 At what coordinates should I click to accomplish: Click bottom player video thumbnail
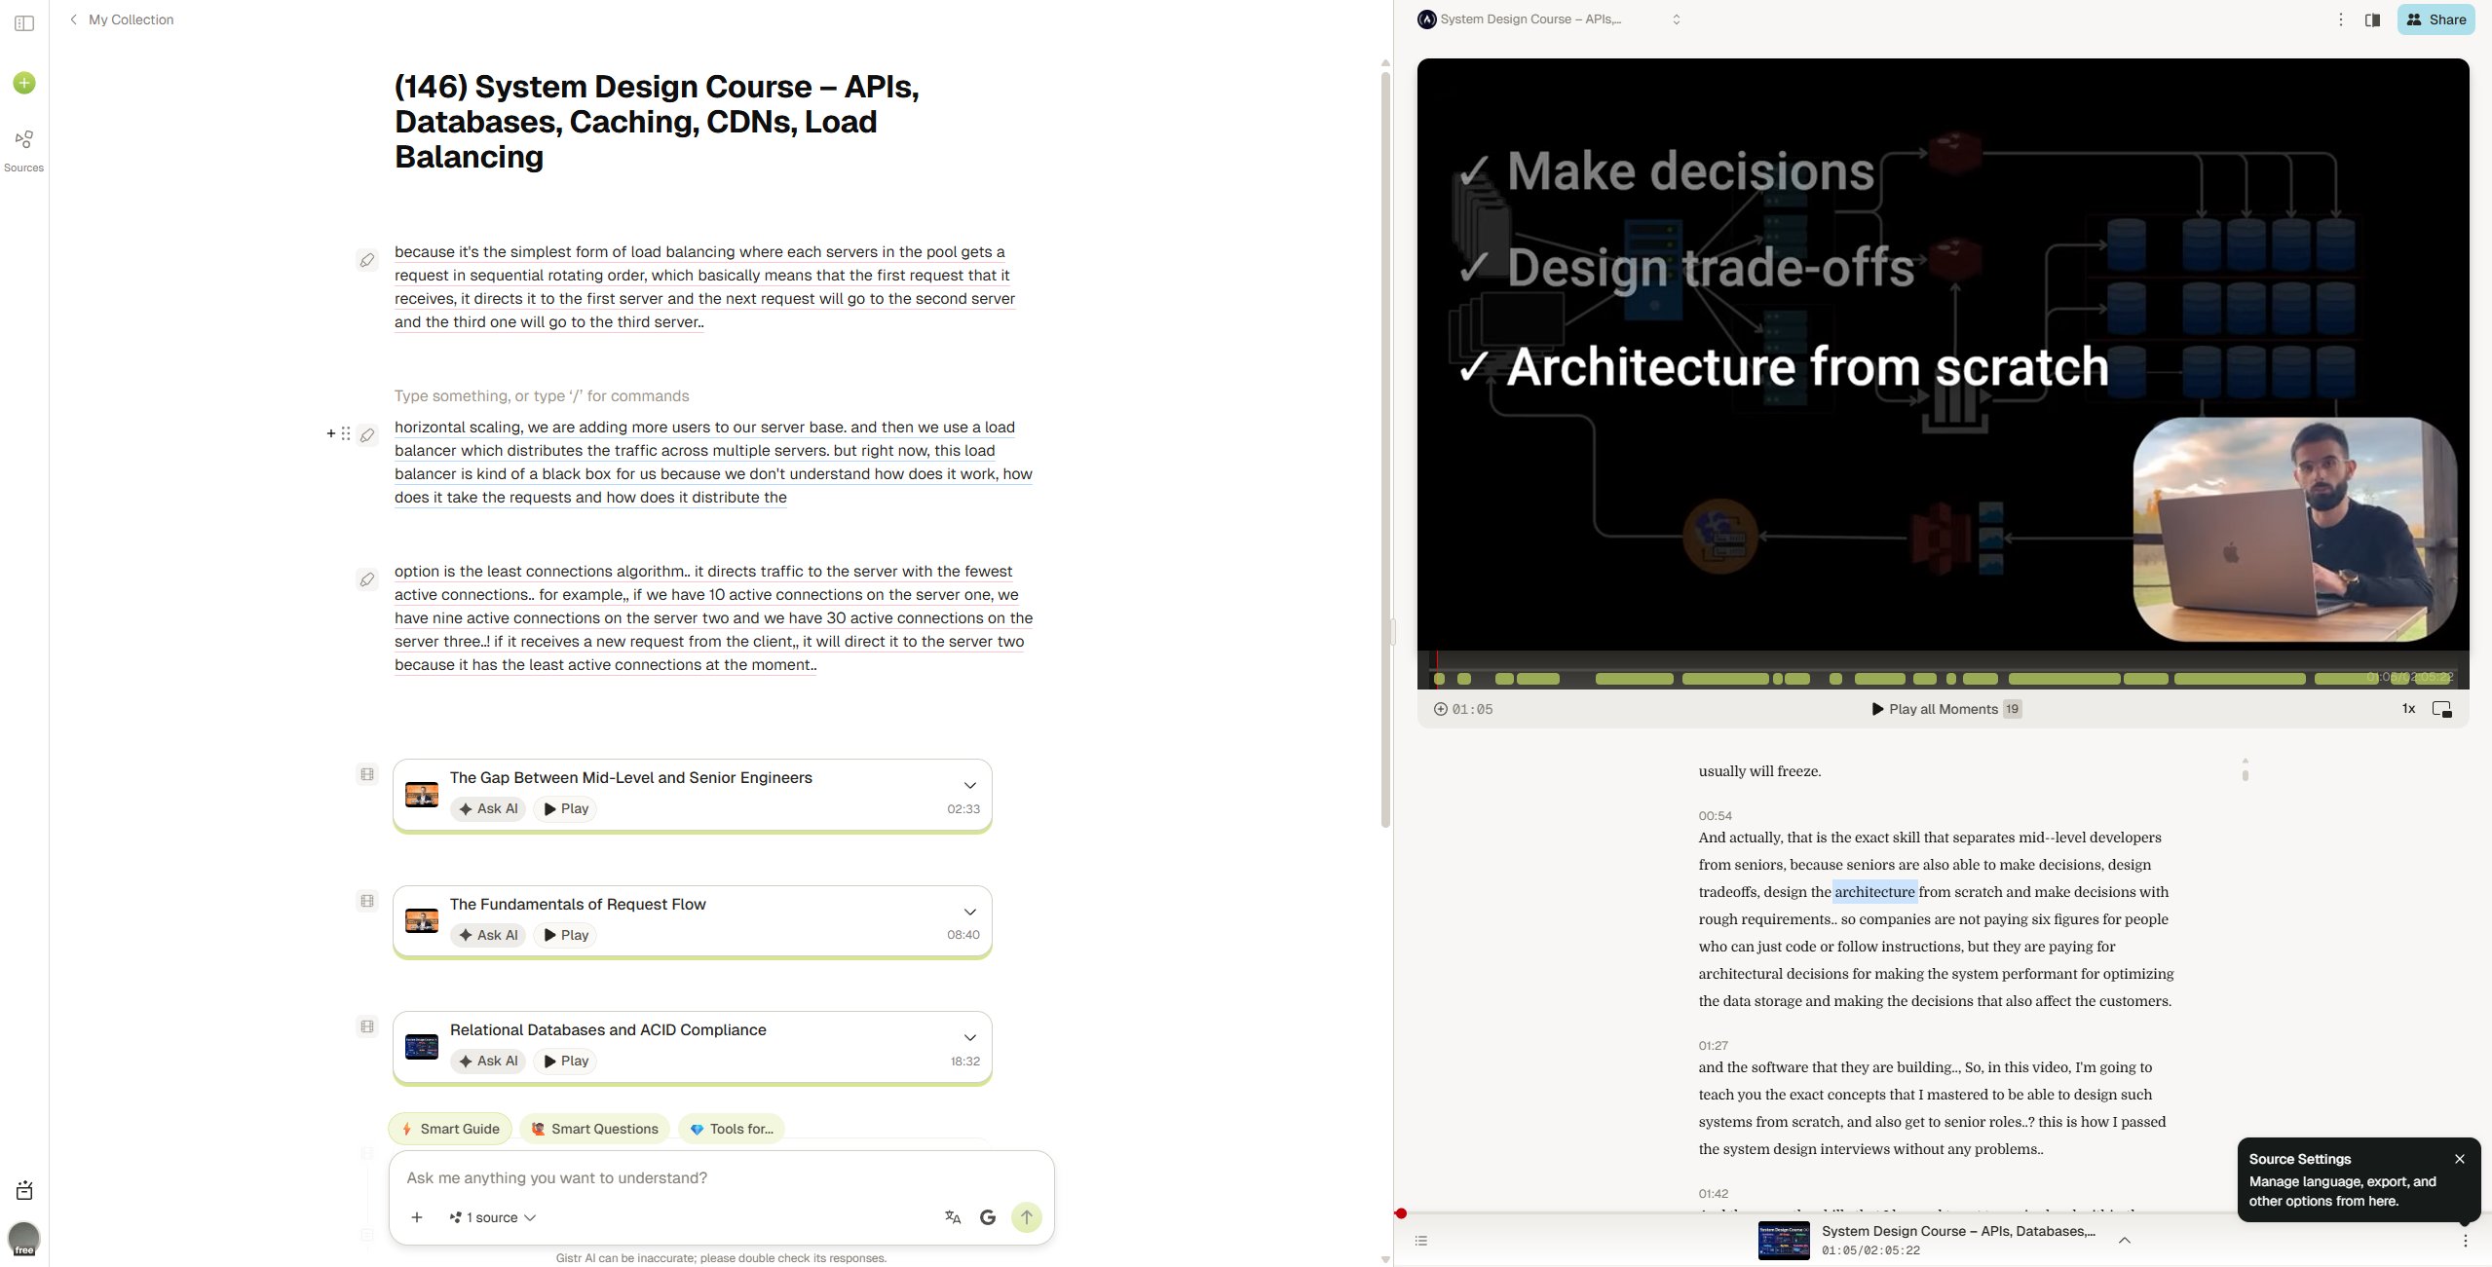tap(1784, 1241)
